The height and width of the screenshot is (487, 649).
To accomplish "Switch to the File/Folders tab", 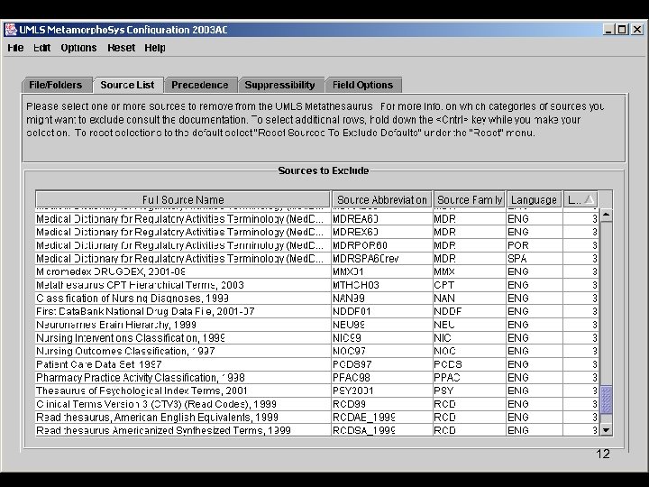I will 56,85.
